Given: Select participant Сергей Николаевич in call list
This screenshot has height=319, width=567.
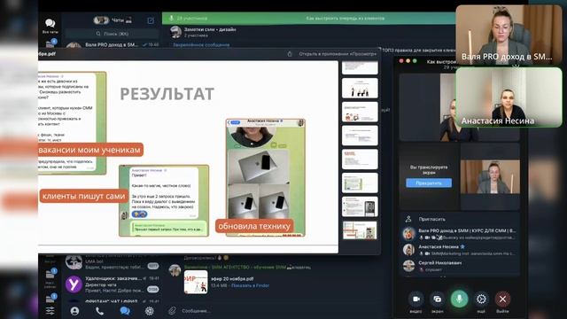Looking at the screenshot, I should click(459, 266).
